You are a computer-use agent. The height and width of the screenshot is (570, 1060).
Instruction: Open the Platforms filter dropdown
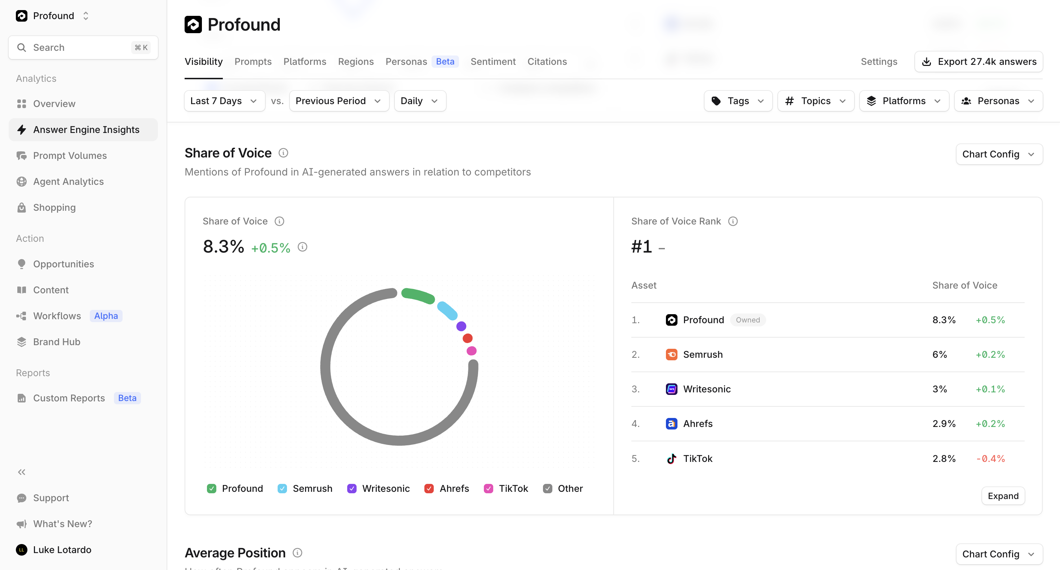tap(904, 101)
